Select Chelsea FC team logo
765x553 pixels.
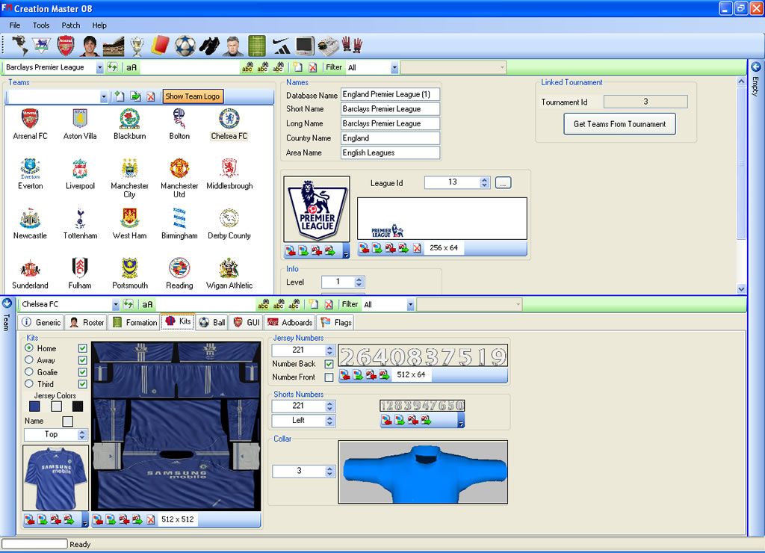click(x=229, y=119)
